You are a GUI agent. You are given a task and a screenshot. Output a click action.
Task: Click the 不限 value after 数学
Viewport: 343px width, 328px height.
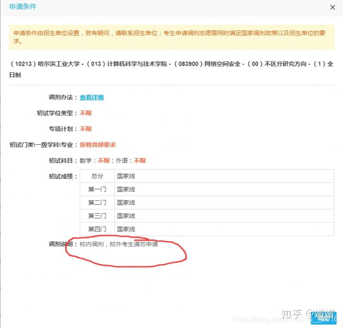pos(104,161)
